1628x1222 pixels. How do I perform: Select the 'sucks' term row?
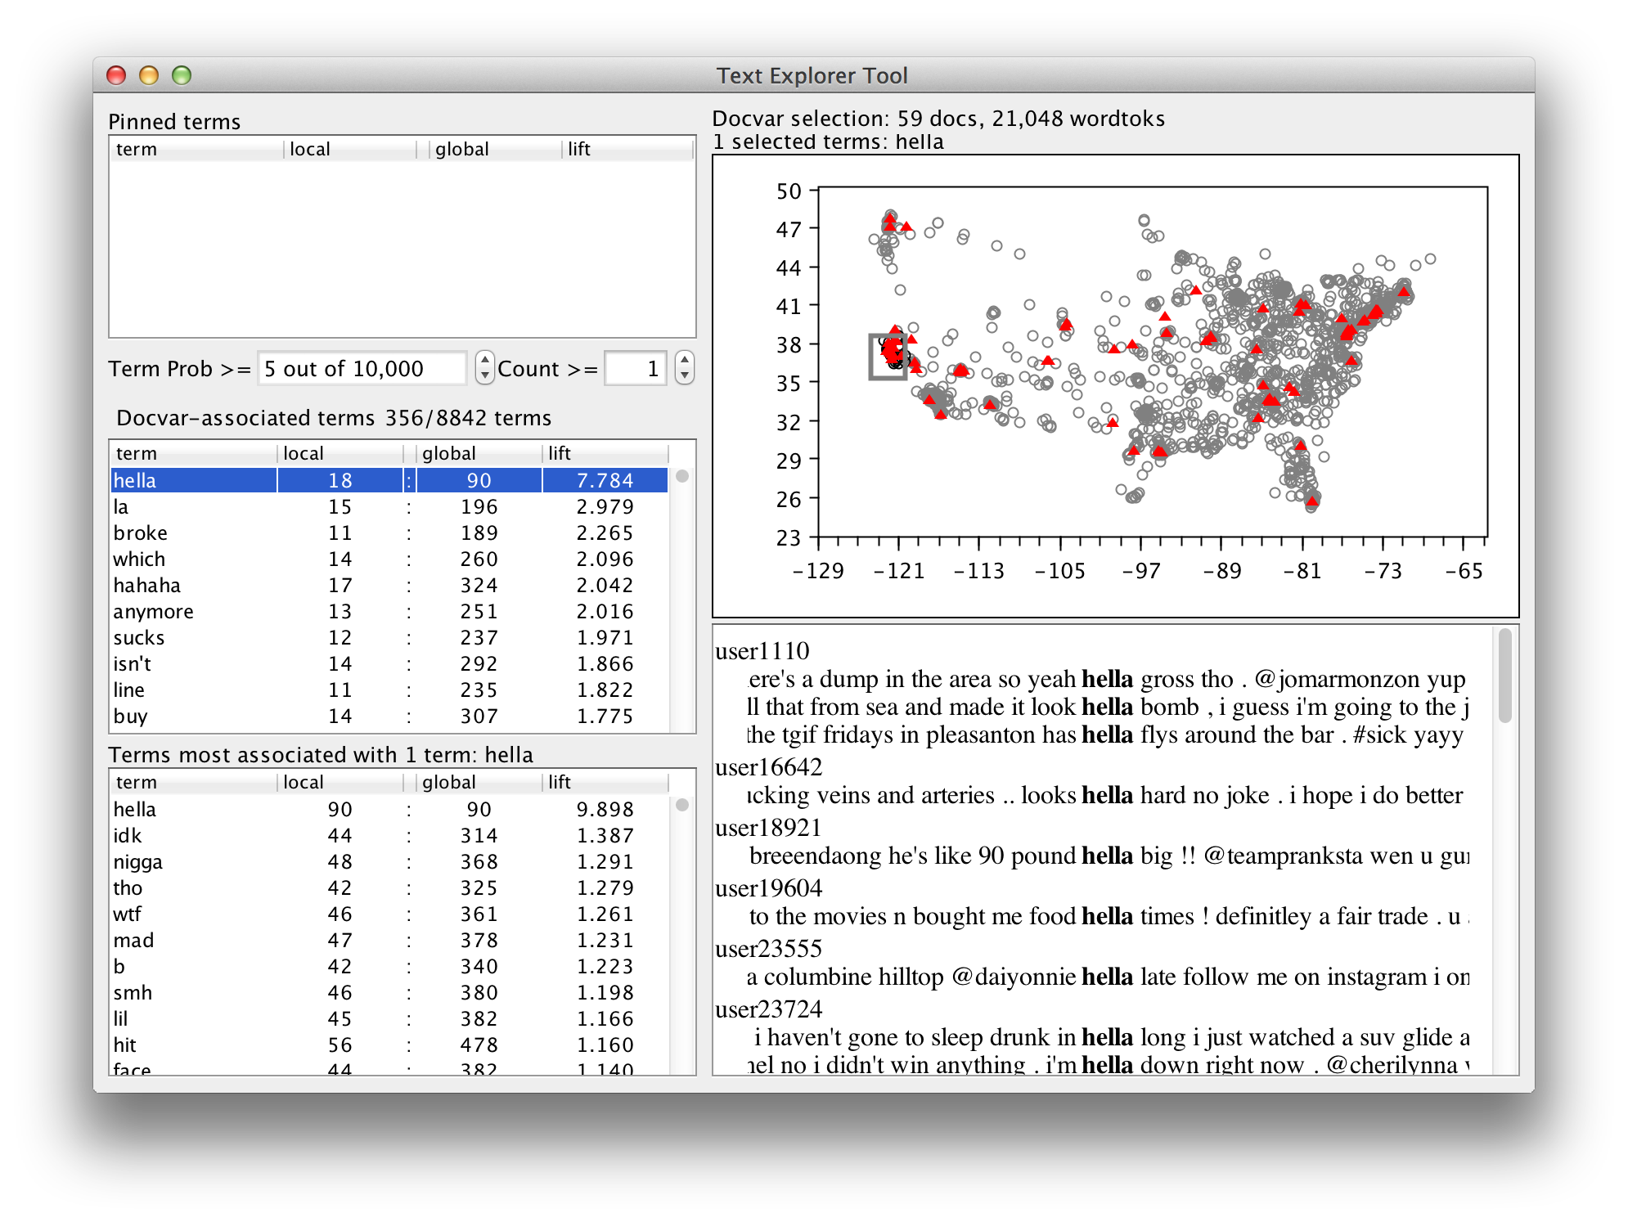point(389,637)
